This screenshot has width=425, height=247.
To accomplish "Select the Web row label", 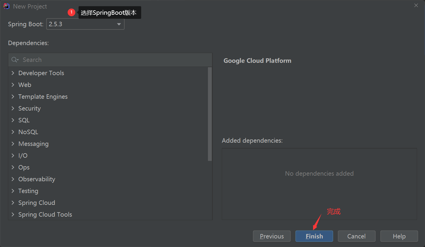I will point(25,85).
